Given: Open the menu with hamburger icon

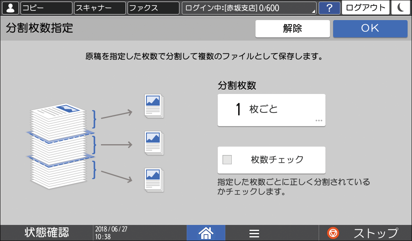Looking at the screenshot, I should point(254,233).
